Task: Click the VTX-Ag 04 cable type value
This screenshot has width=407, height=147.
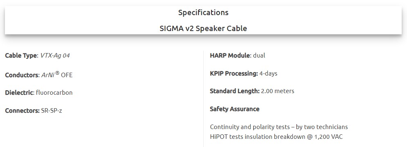Action: coord(55,56)
